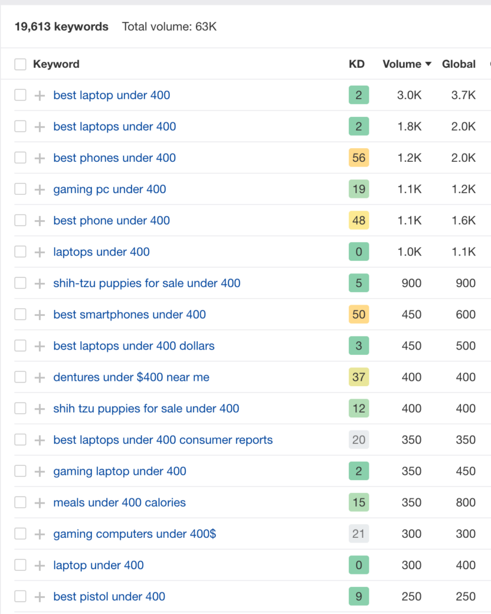The width and height of the screenshot is (491, 614).
Task: Click the KD column header
Action: point(357,64)
